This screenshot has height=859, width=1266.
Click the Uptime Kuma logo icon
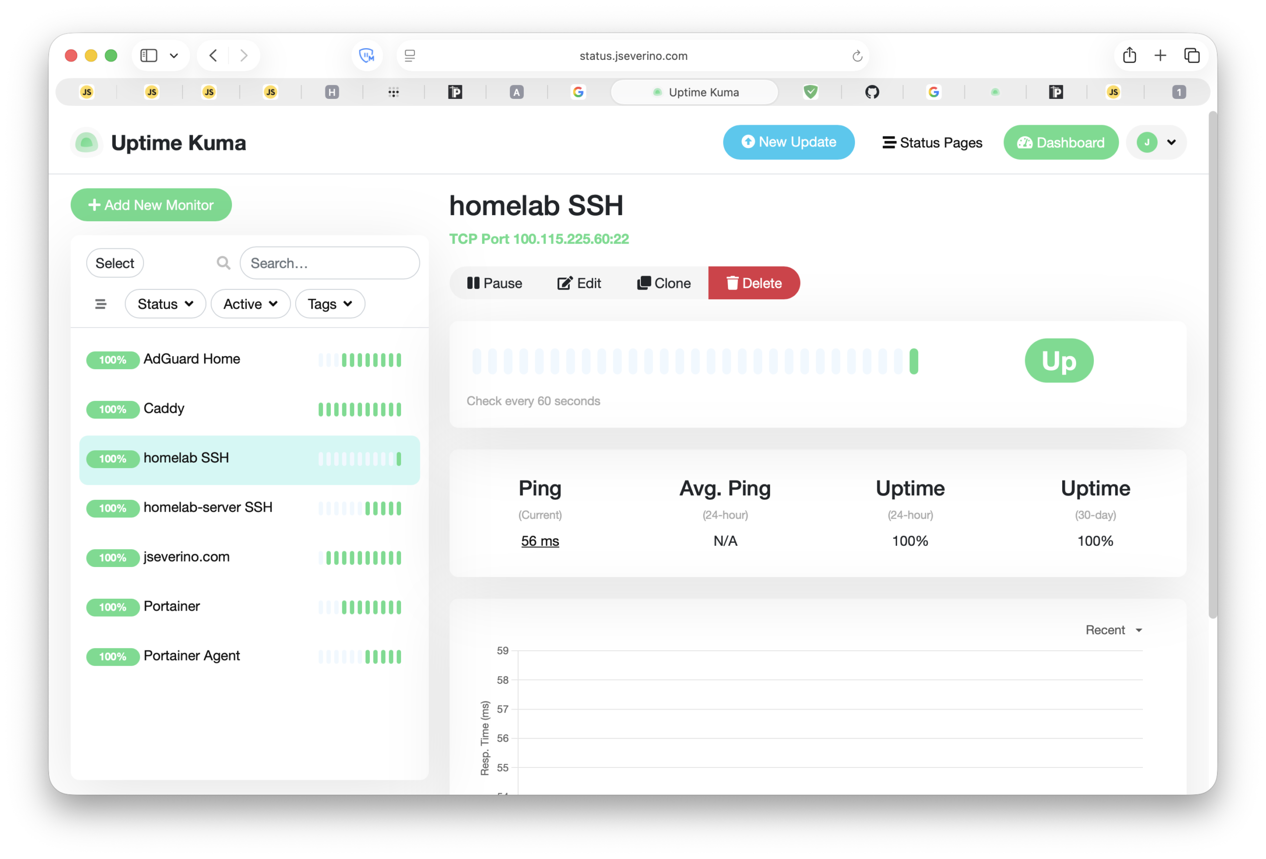tap(86, 143)
